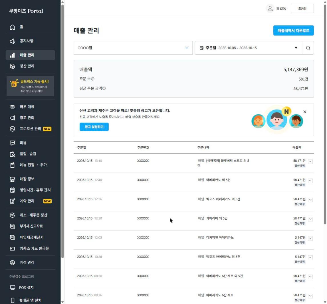The image size is (327, 304).
Task: Click the POS 설치 monitor icon
Action: (13, 287)
